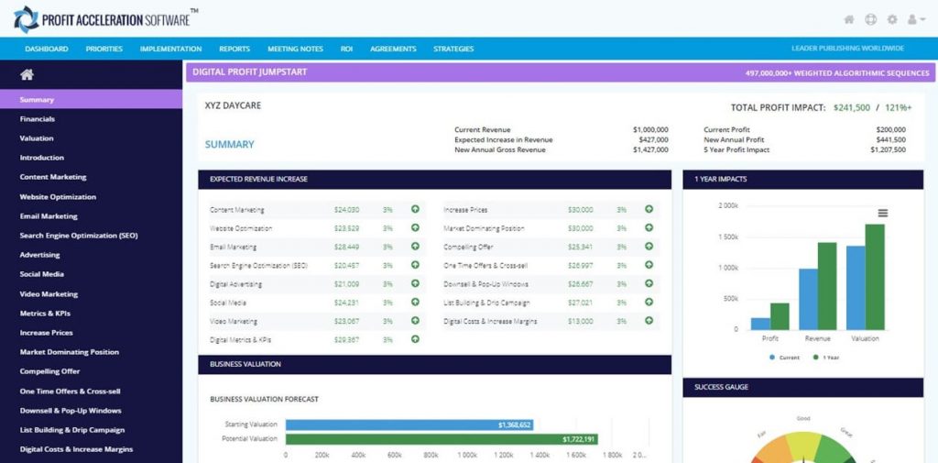Image resolution: width=938 pixels, height=463 pixels.
Task: Click the blue Starting Valuation bar
Action: click(x=409, y=424)
